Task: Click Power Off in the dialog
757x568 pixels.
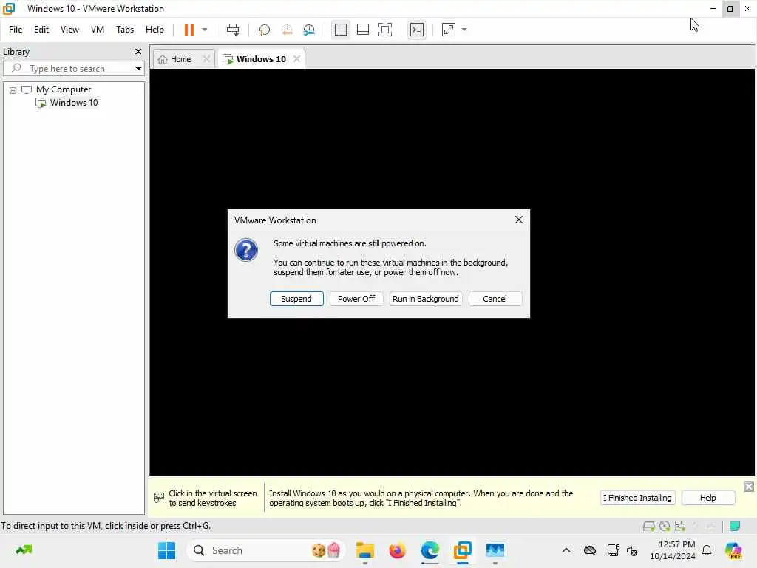Action: click(x=356, y=299)
